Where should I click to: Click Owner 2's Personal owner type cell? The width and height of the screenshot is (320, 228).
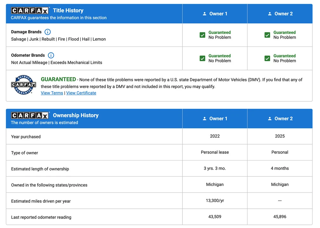tap(280, 152)
